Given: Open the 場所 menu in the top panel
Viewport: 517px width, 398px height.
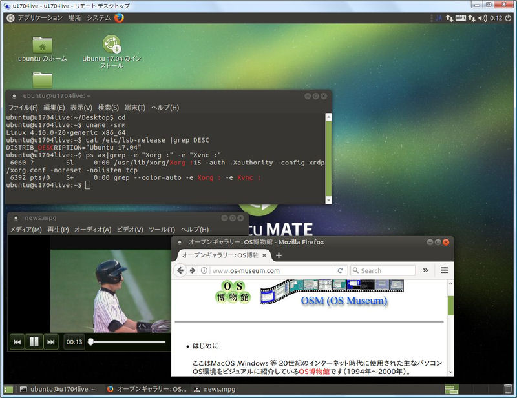Looking at the screenshot, I should 74,18.
